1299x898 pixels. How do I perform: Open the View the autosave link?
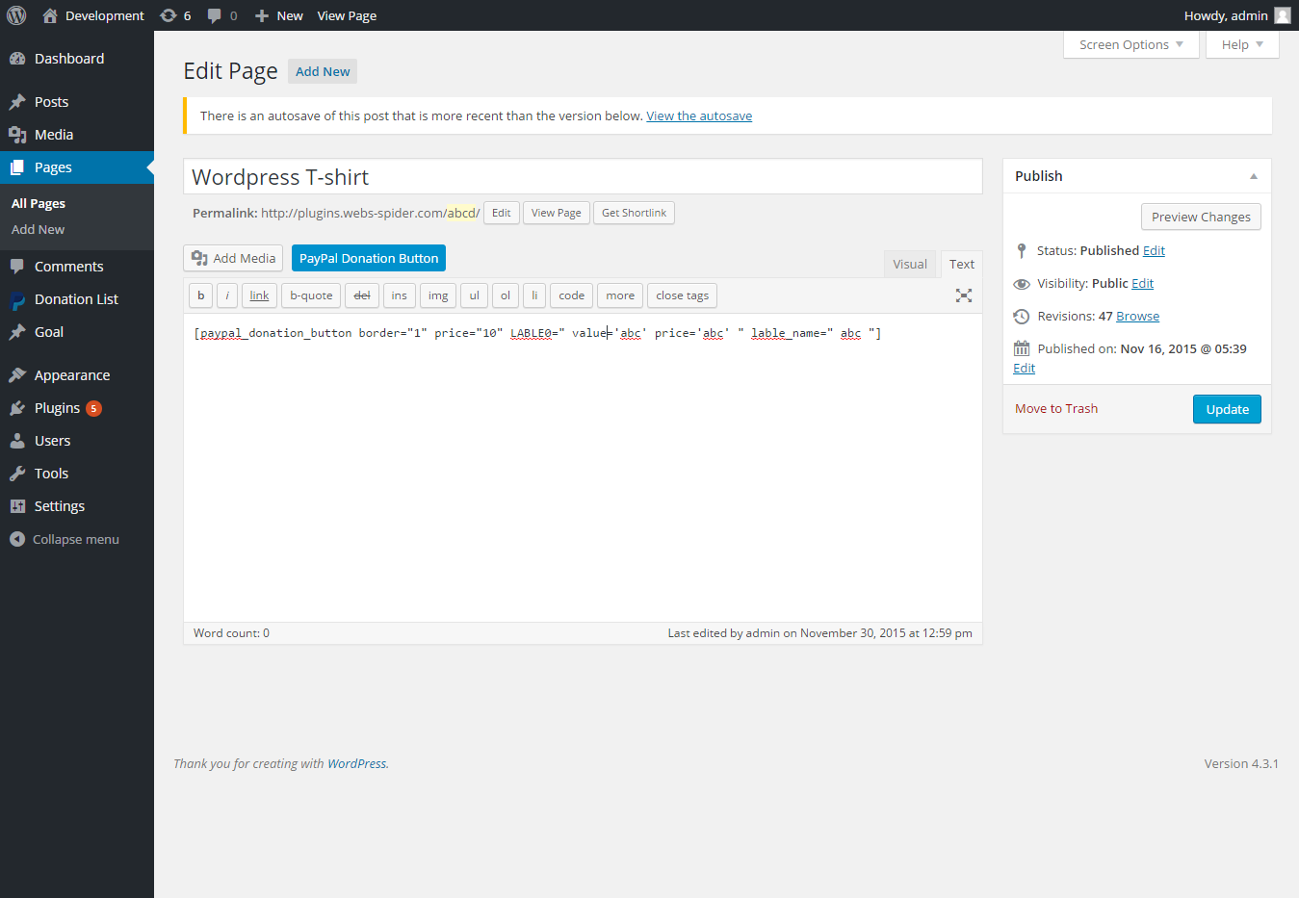point(699,115)
